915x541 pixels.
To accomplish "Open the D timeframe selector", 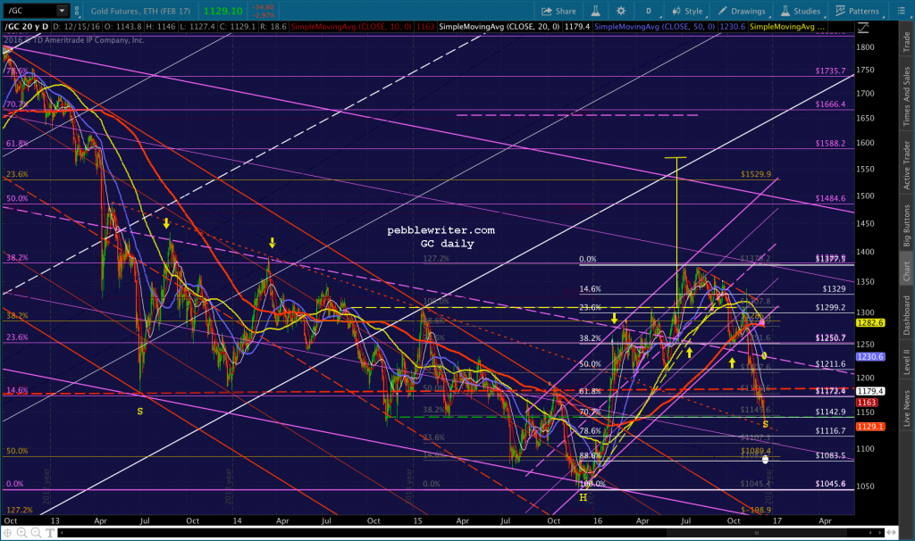I will (649, 11).
